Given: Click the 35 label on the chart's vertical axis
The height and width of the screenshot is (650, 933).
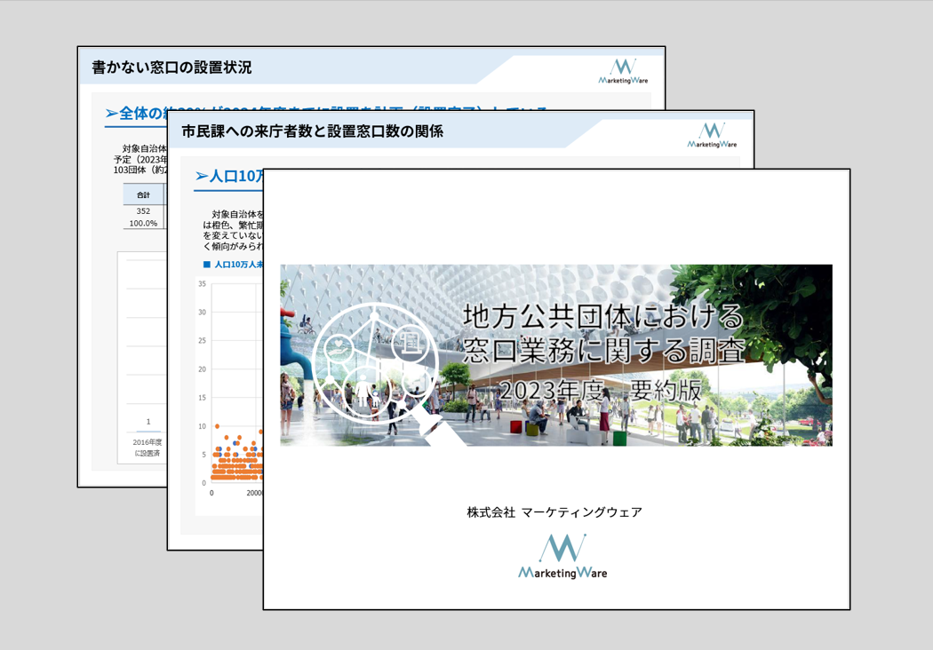Looking at the screenshot, I should [x=203, y=284].
